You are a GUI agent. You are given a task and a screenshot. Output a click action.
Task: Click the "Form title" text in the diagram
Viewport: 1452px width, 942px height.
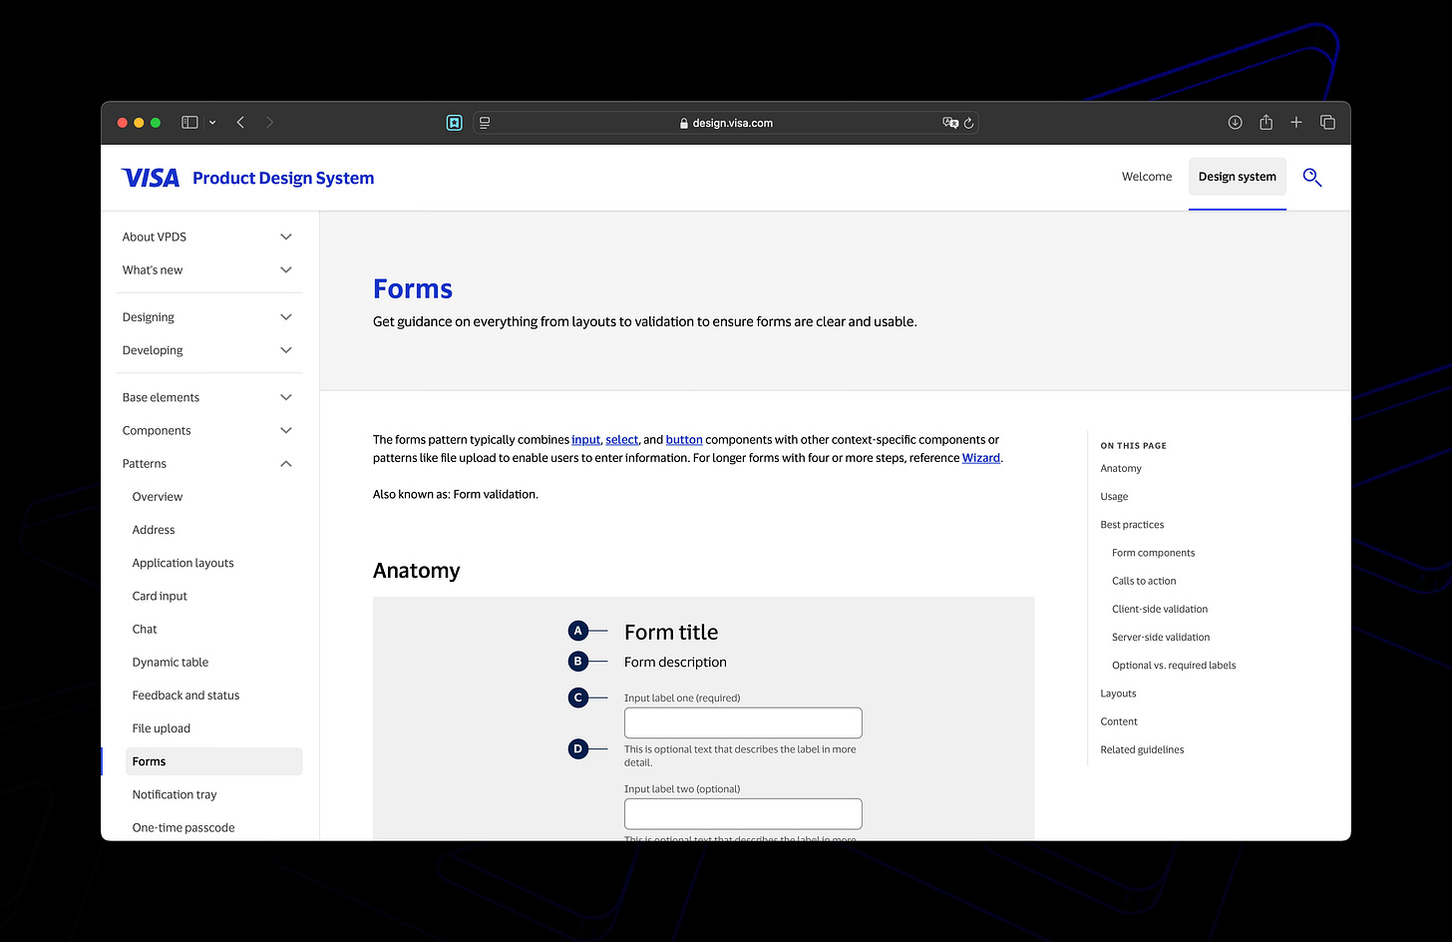coord(671,632)
